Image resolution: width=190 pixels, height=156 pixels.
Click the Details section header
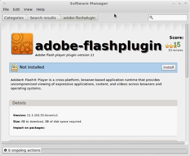(93, 103)
